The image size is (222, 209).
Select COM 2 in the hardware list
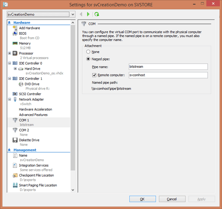point(24,130)
